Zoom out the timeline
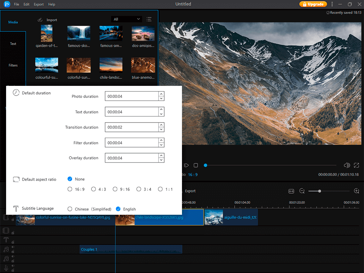Viewport: 364px width, 273px height. coord(302,191)
